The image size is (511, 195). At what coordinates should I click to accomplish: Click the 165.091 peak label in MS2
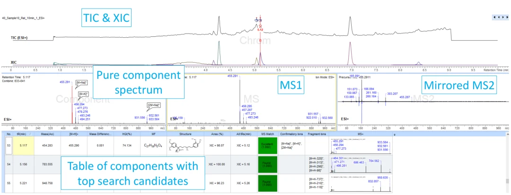353,76
